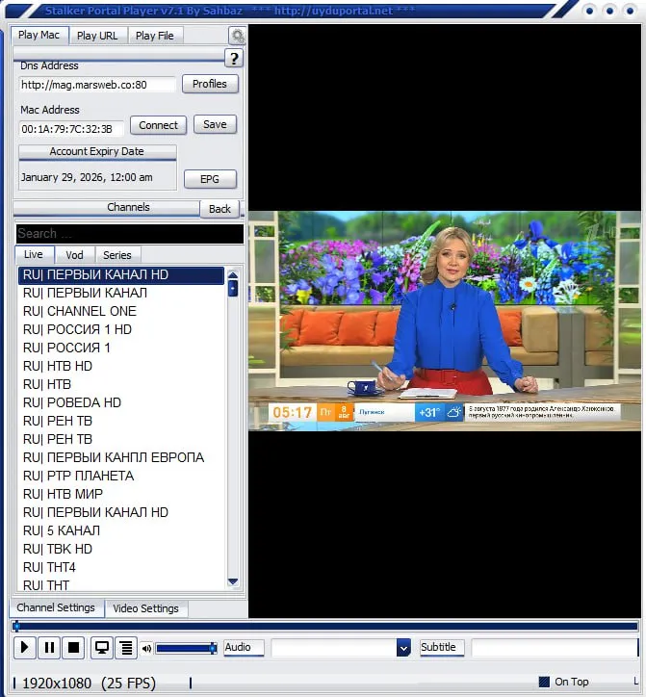This screenshot has height=697, width=646.
Task: Select RU| CHANNEL ONE channel
Action: tap(121, 311)
